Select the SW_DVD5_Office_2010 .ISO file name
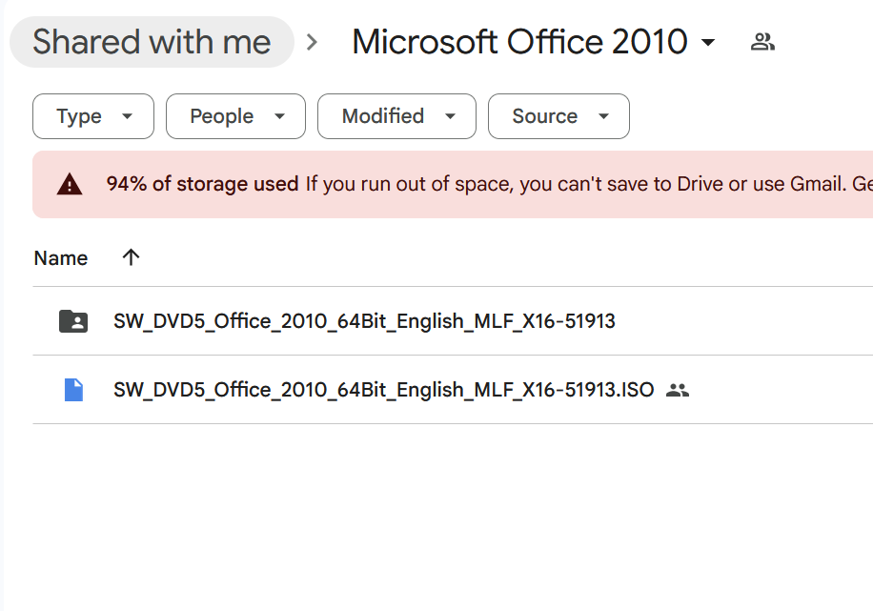873x611 pixels. [383, 390]
